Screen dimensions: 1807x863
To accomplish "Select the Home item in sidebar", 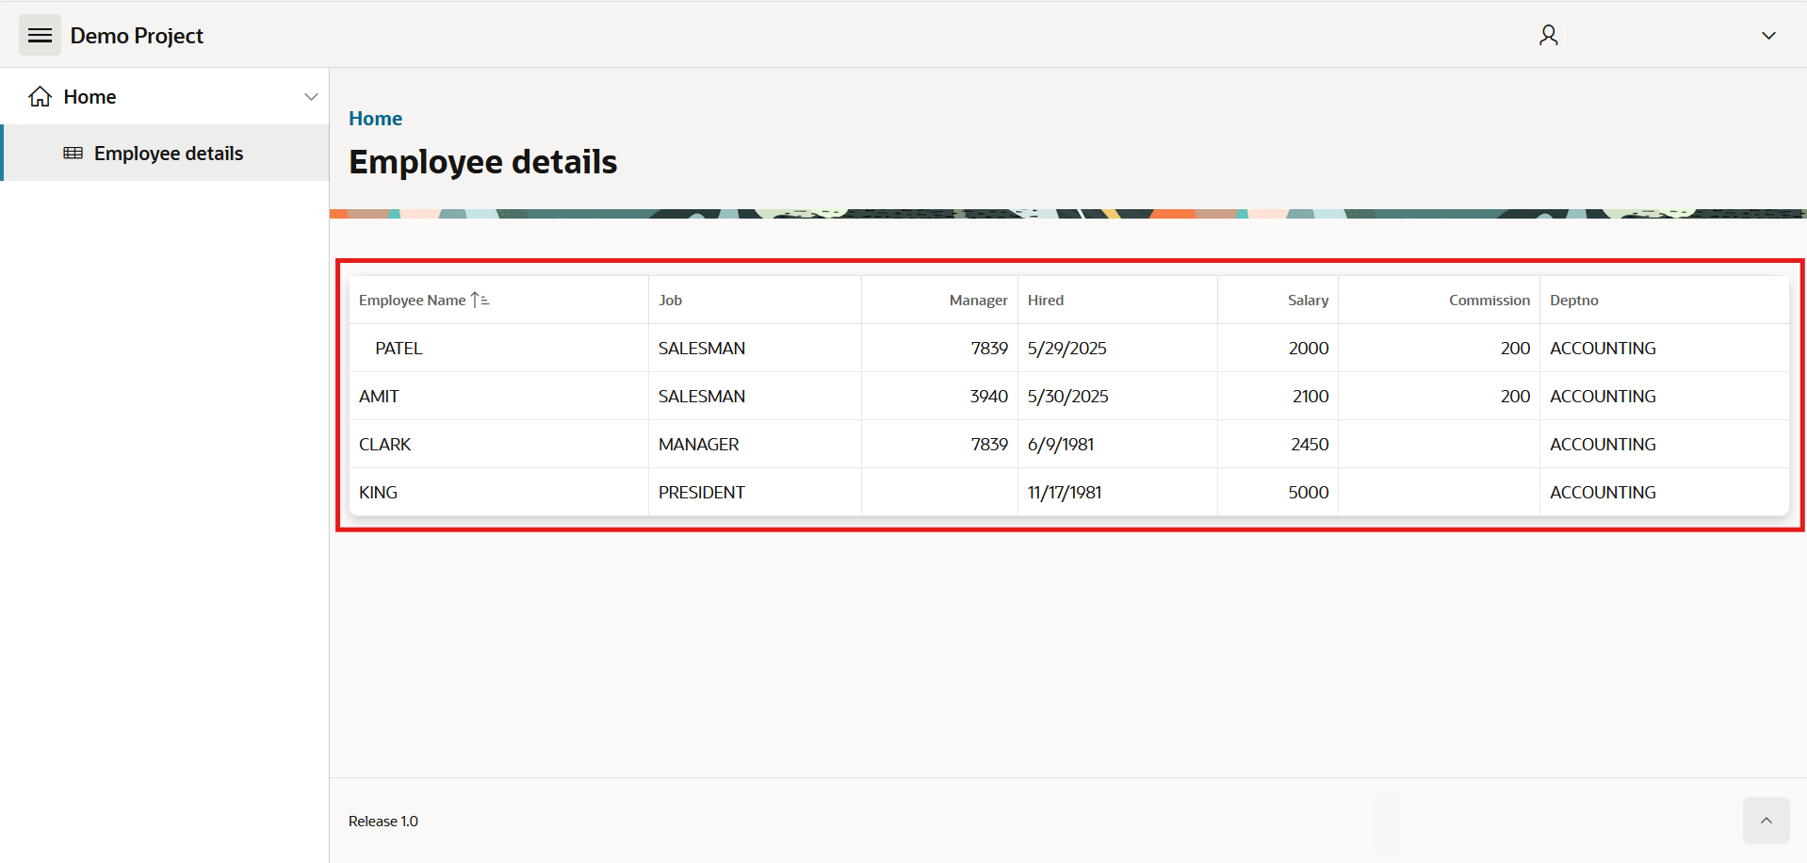I will [x=90, y=95].
